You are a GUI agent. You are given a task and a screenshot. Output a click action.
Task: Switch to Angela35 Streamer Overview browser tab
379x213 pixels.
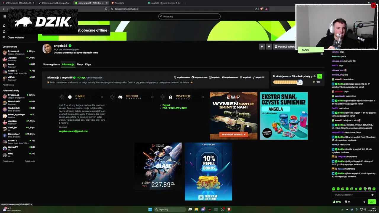(x=164, y=3)
